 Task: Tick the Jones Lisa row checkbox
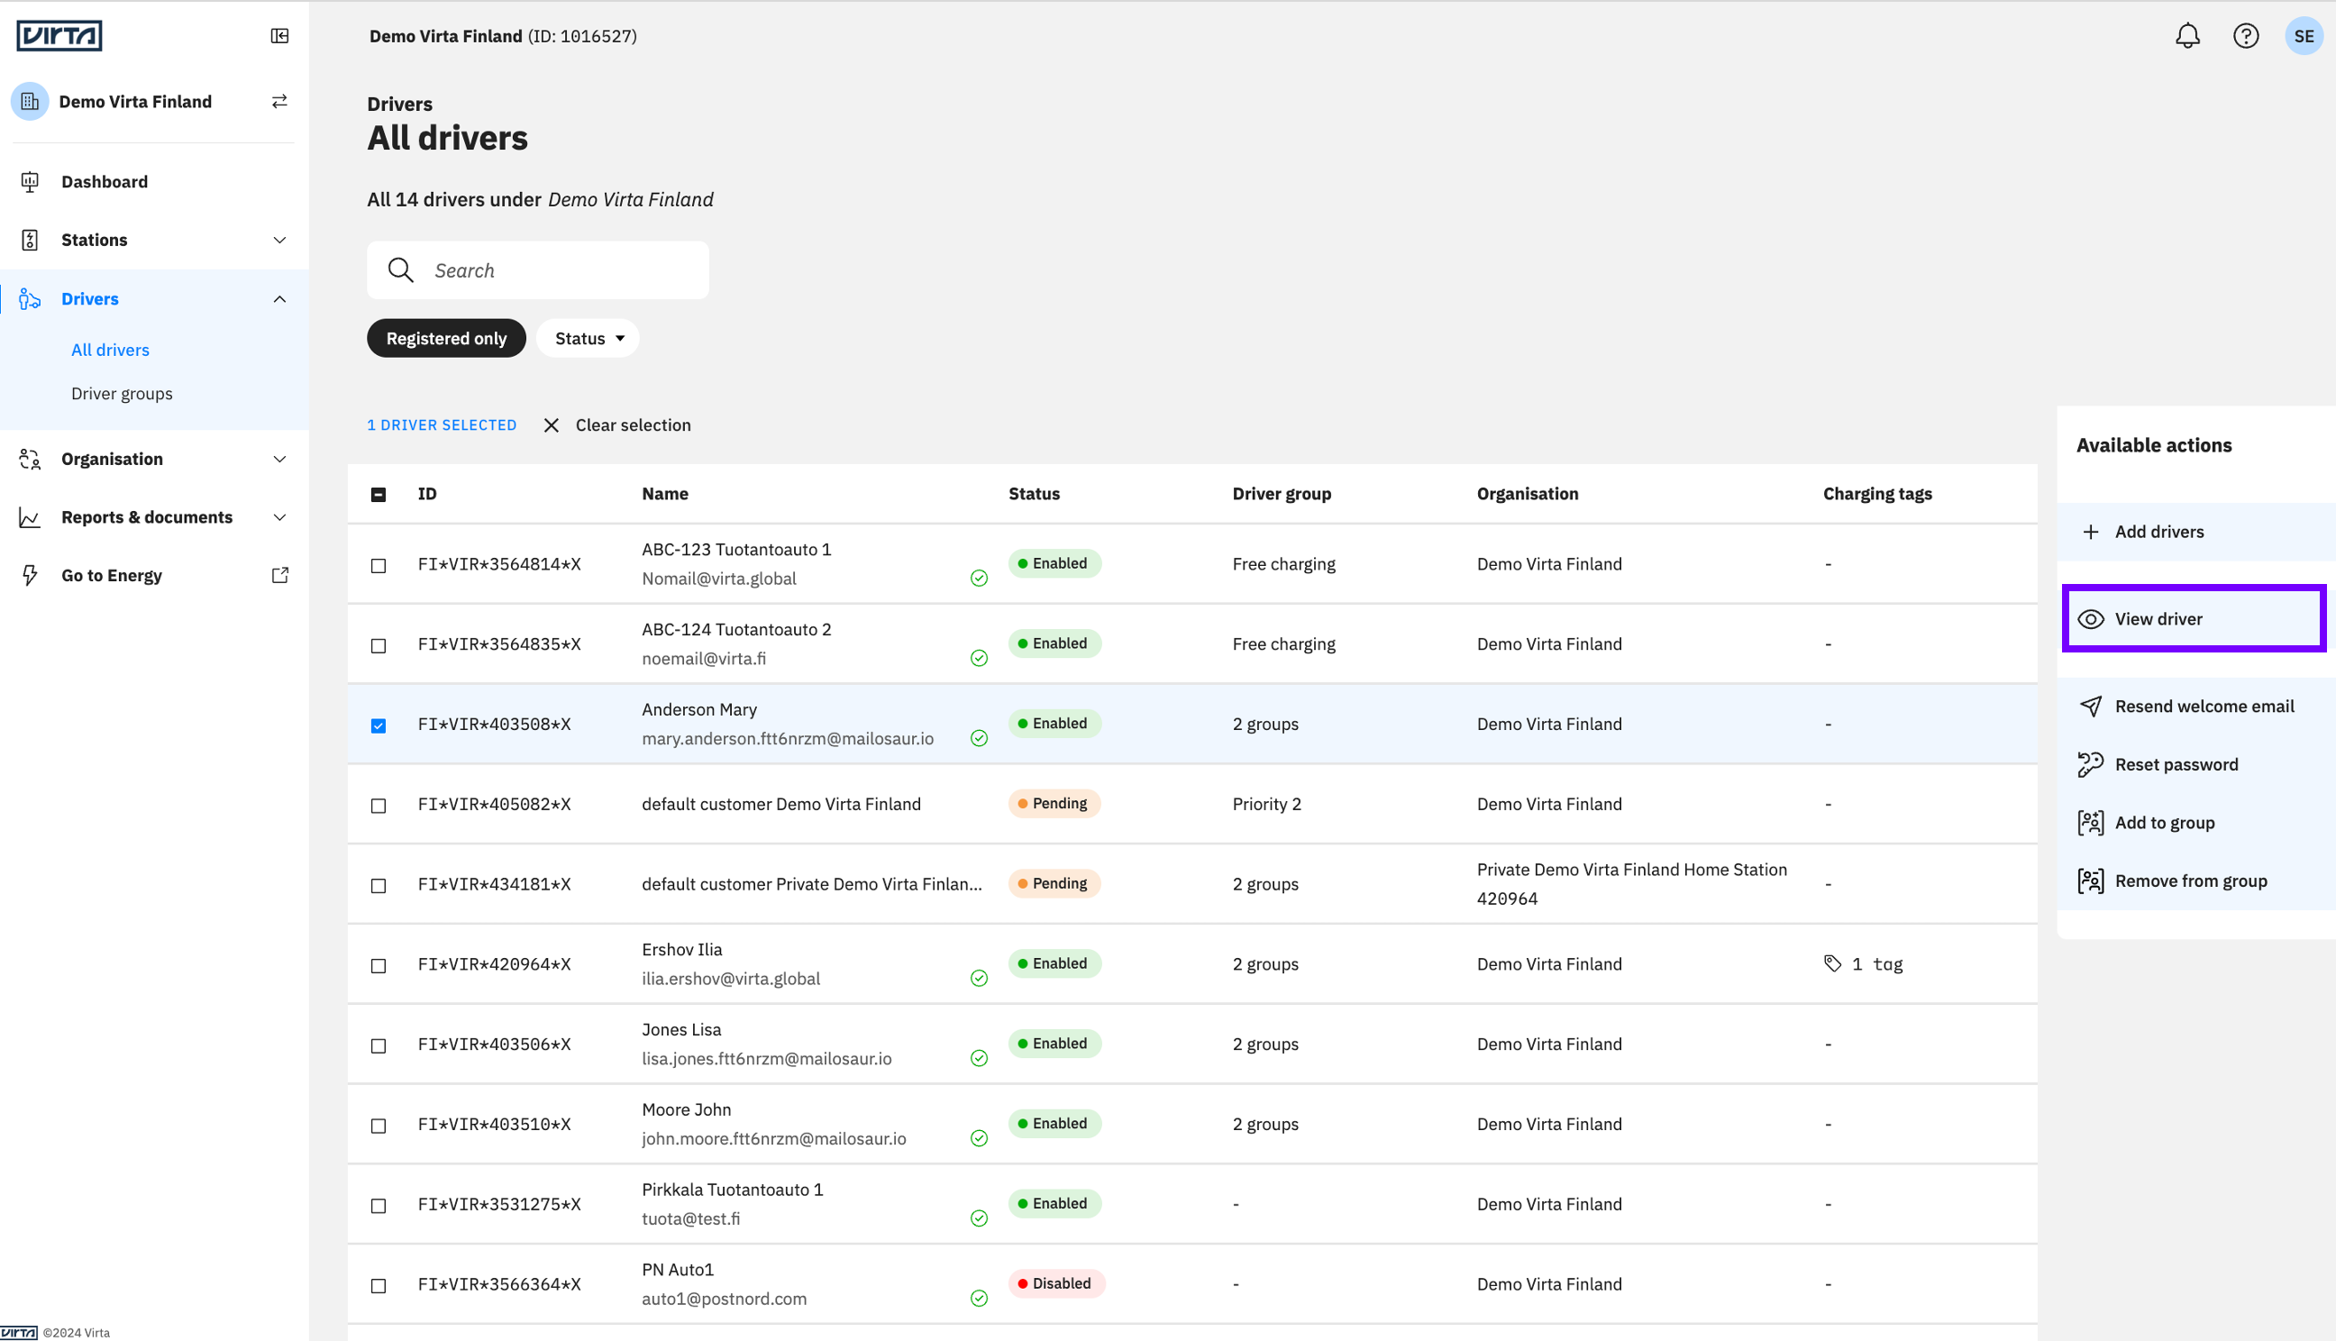point(379,1046)
